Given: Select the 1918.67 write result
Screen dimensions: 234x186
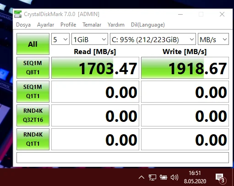Looking at the screenshot, I should click(185, 68).
